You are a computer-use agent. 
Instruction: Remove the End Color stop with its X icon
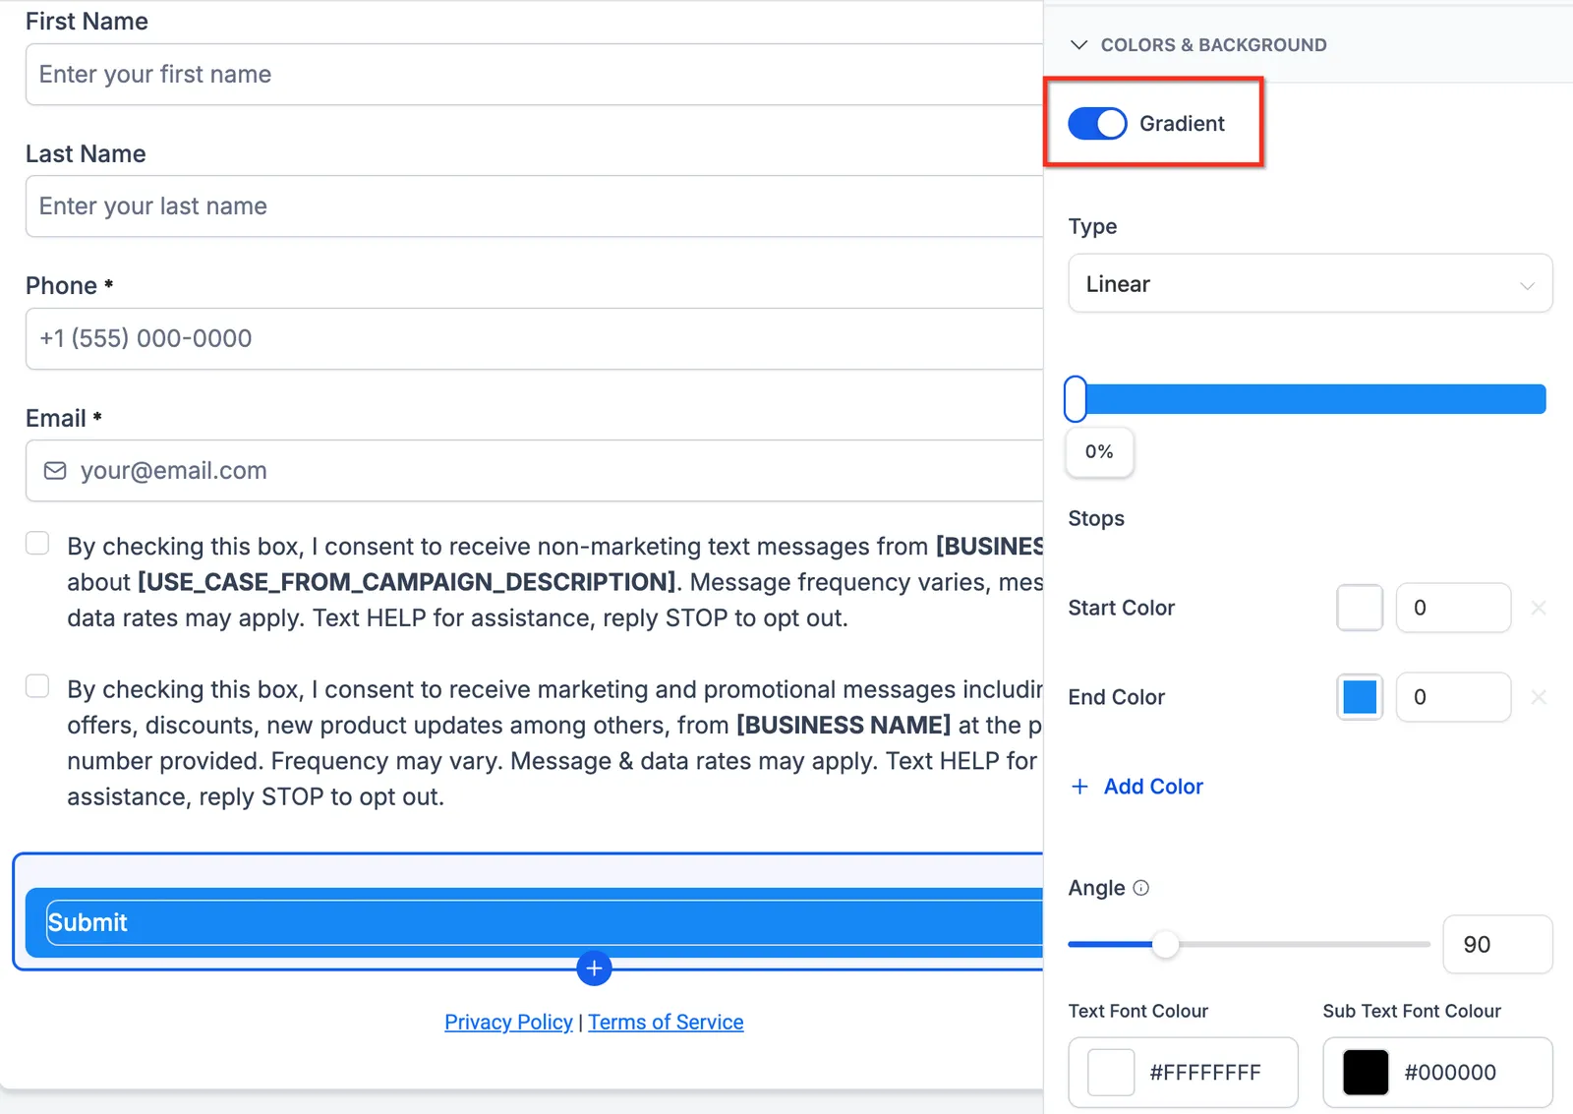tap(1539, 697)
